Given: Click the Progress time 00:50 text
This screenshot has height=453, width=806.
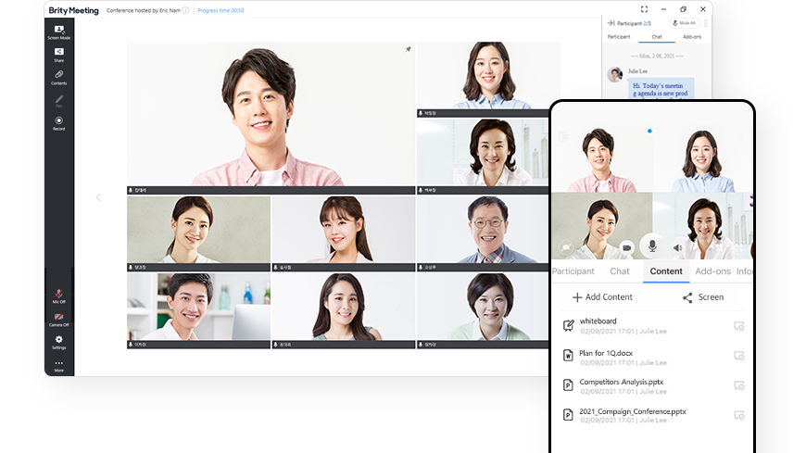Looking at the screenshot, I should (x=220, y=10).
